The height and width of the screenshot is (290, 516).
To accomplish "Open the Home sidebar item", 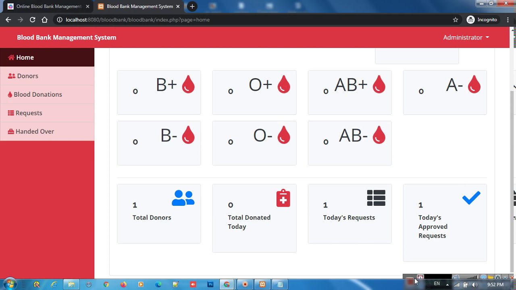I will (47, 57).
